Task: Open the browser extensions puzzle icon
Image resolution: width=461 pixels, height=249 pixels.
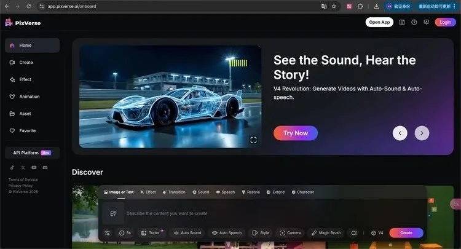Action: point(360,6)
